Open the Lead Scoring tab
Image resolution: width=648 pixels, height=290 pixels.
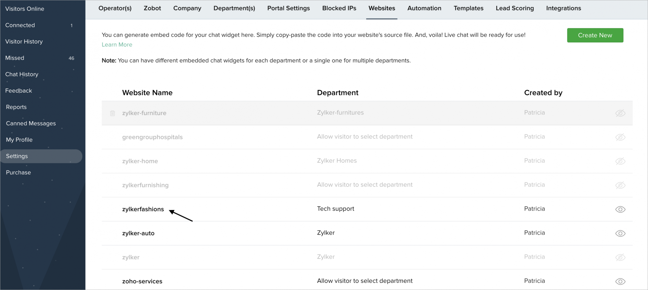tap(515, 8)
